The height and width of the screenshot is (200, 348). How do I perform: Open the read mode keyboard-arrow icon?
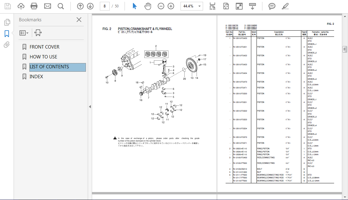point(252,6)
